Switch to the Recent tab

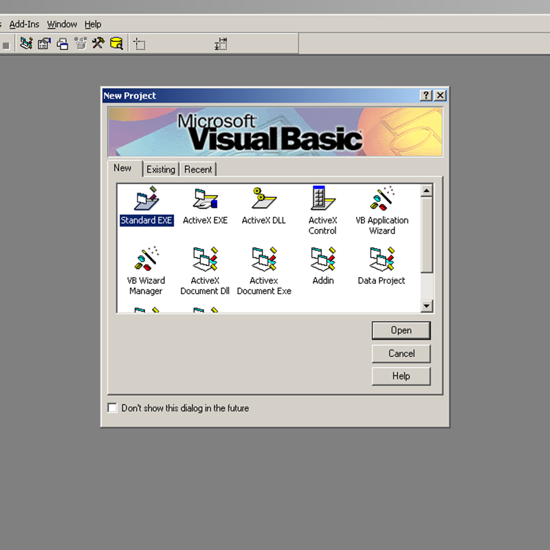(x=198, y=169)
